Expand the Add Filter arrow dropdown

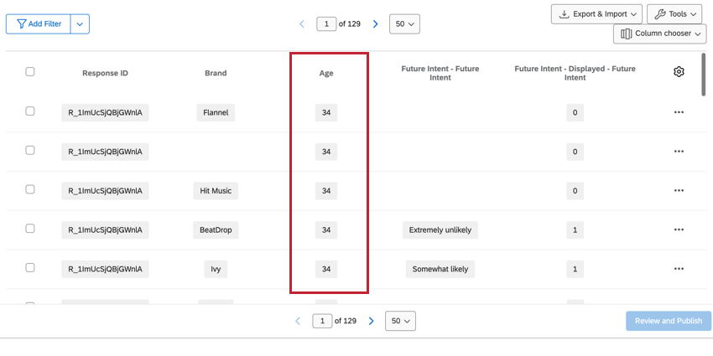pyautogui.click(x=80, y=24)
